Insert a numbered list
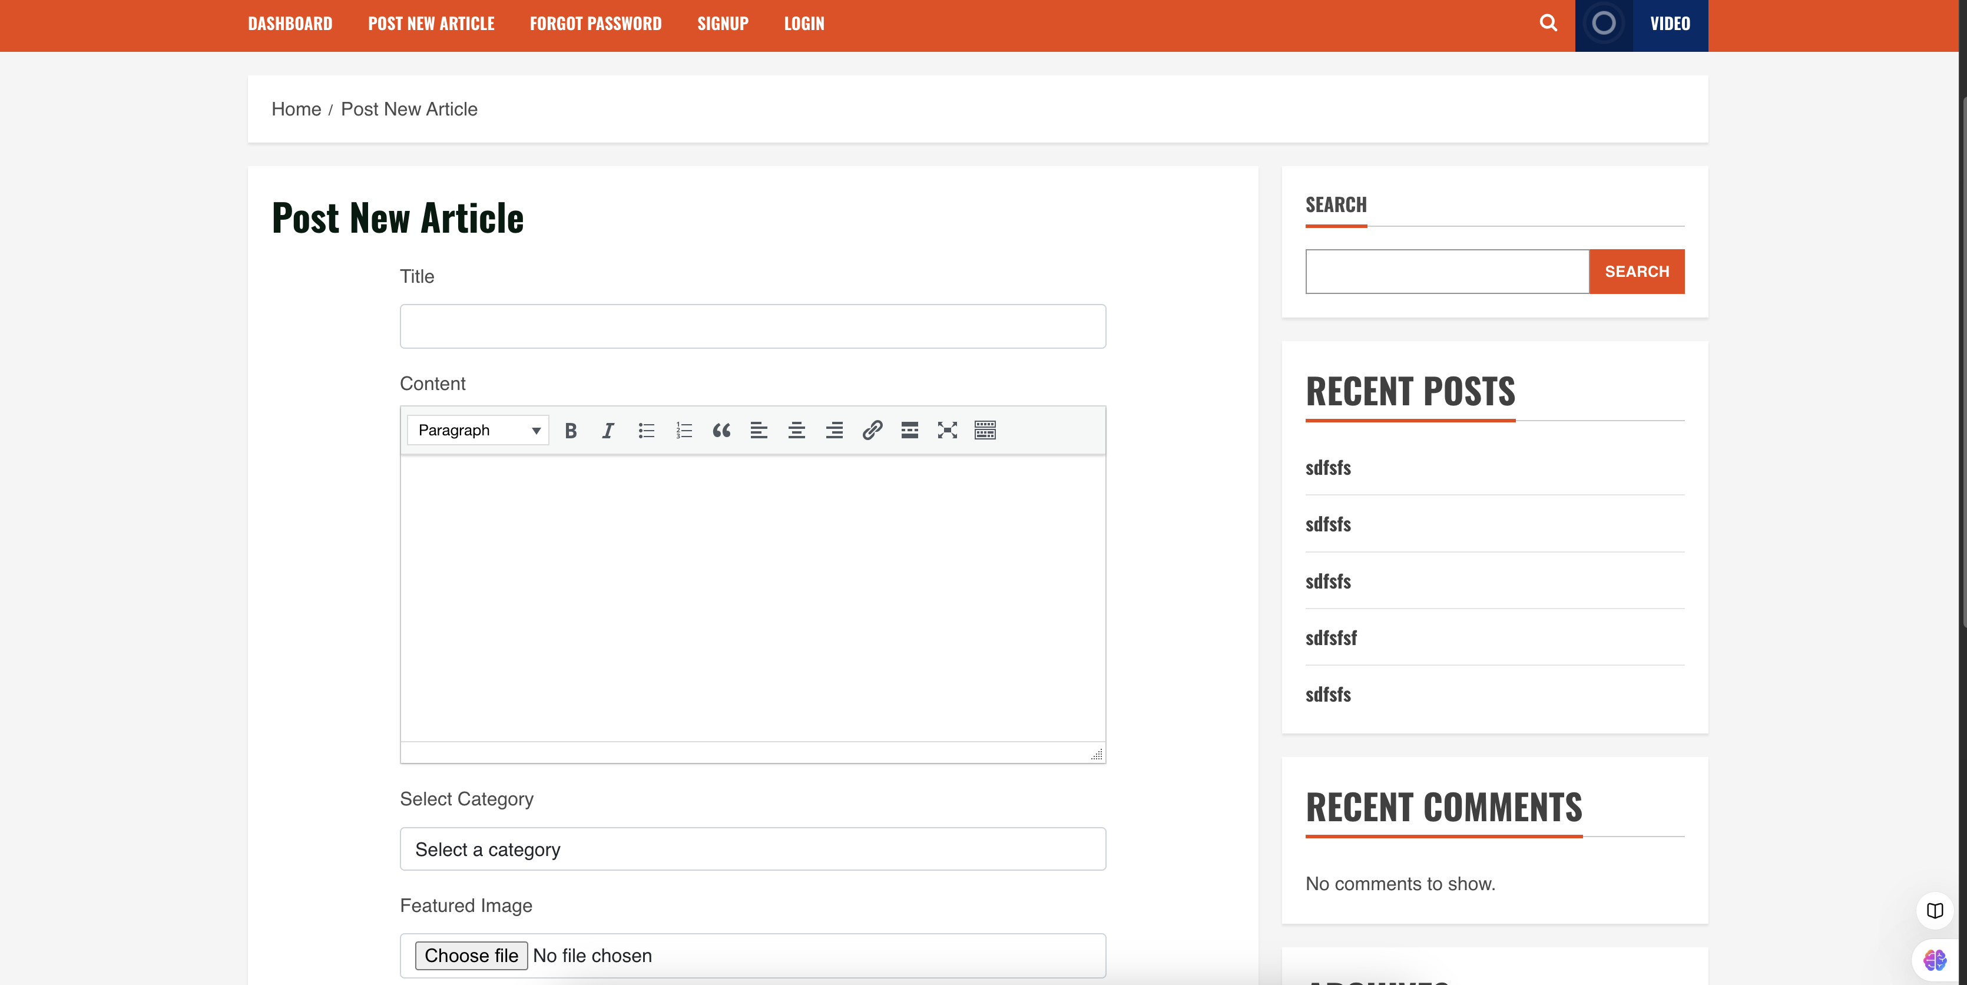The image size is (1967, 985). (683, 431)
